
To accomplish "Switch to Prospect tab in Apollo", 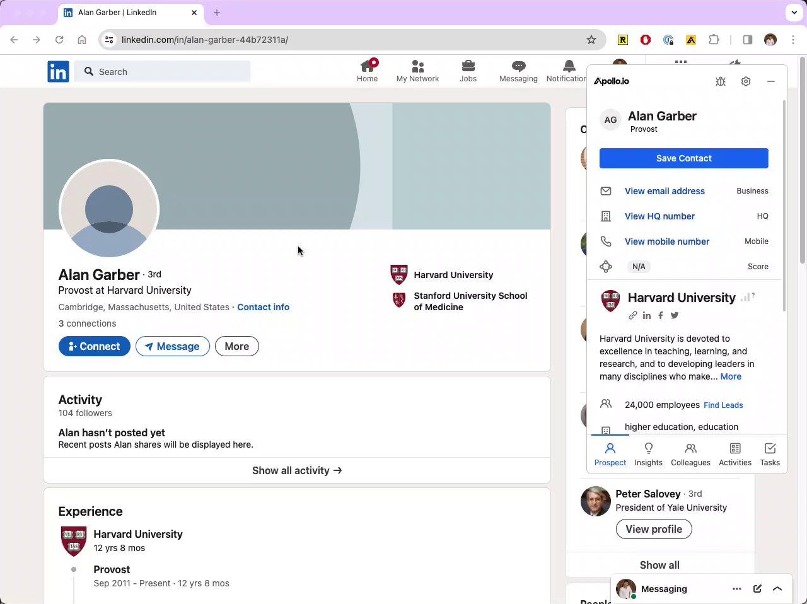I will click(x=610, y=454).
